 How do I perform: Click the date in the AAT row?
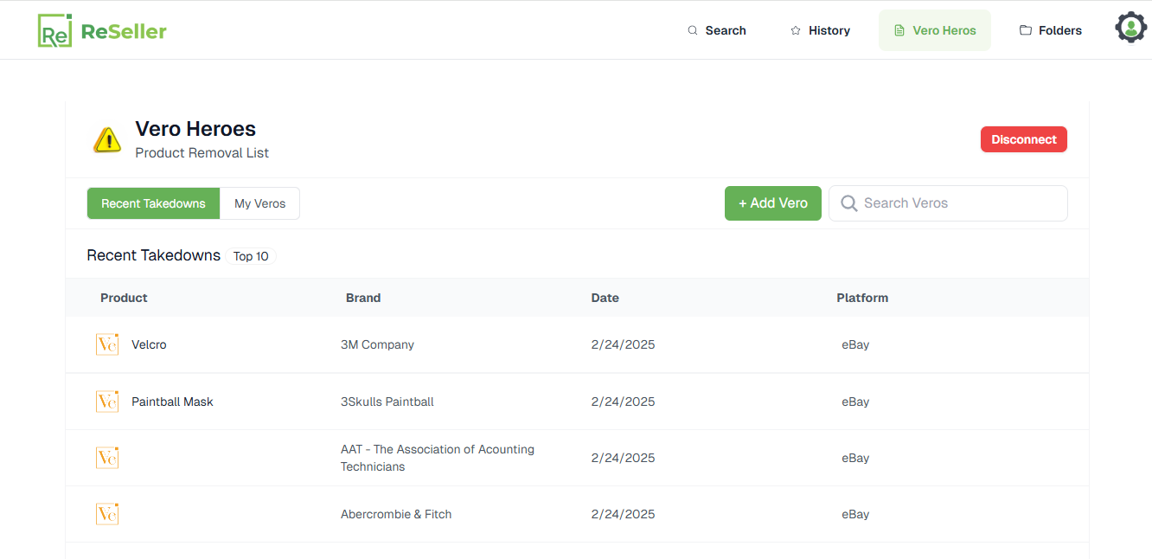[x=624, y=458]
